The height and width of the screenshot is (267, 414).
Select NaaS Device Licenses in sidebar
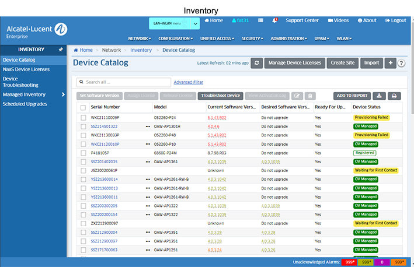25,69
